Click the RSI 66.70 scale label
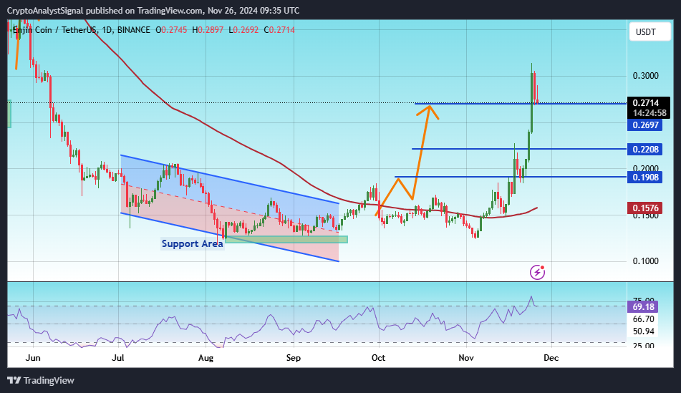Image resolution: width=681 pixels, height=393 pixels. pyautogui.click(x=643, y=319)
